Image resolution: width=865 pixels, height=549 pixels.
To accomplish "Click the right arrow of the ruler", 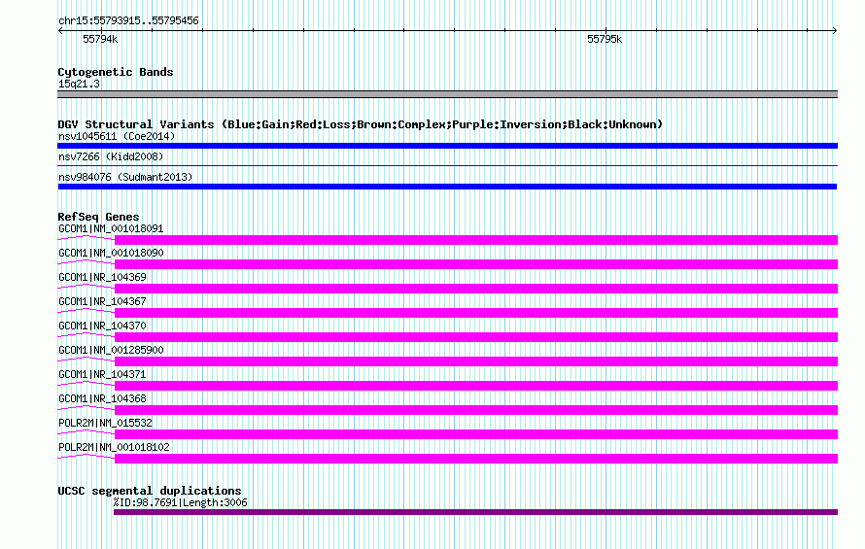I will point(835,31).
